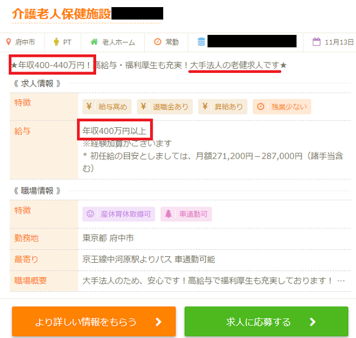Click the arrow on the より詳しい情報をもらう button
Screen dimensions: 356x338
coord(158,322)
